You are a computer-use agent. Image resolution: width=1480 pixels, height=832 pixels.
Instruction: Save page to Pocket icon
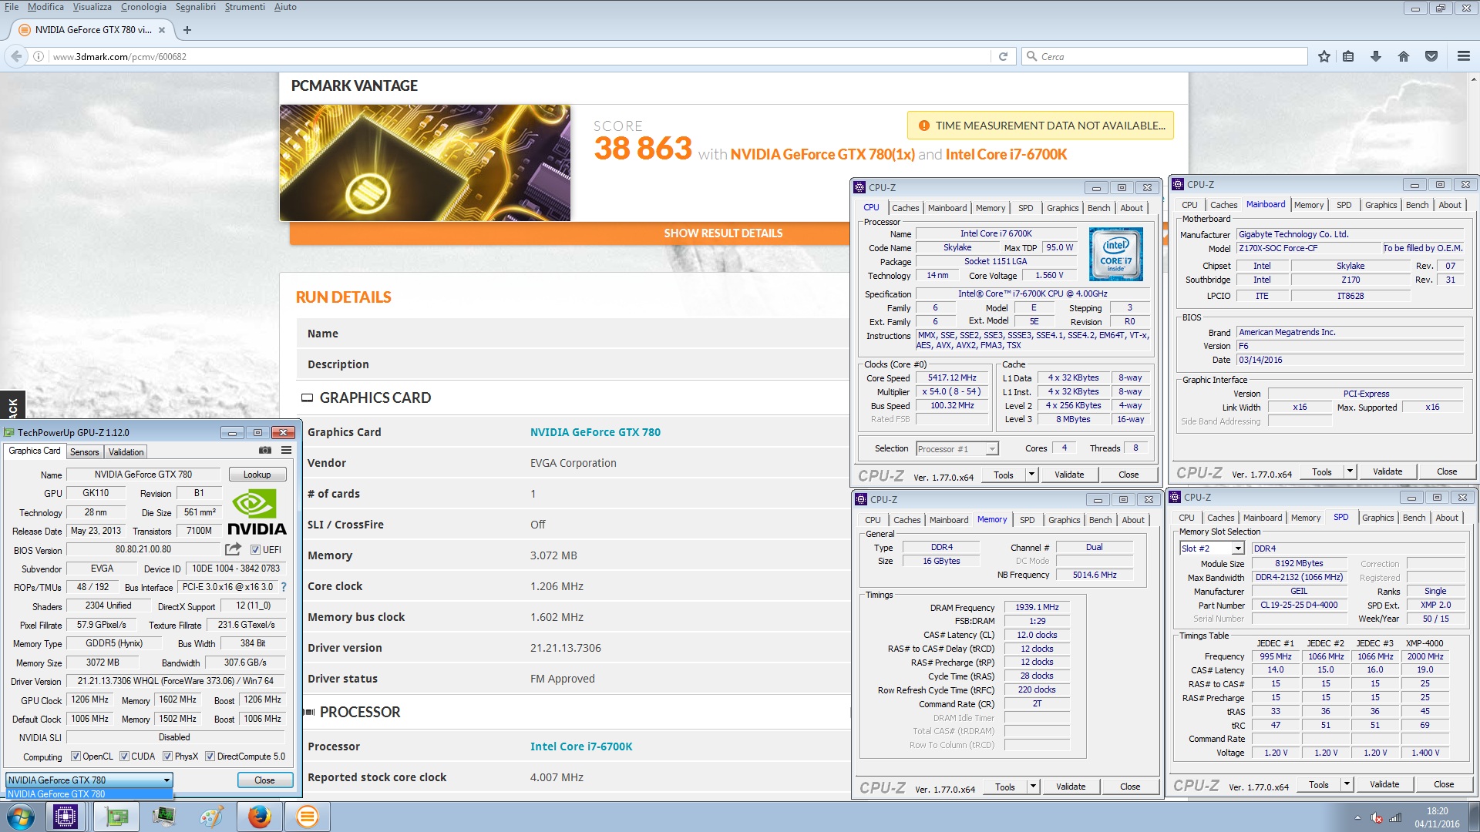[1431, 56]
